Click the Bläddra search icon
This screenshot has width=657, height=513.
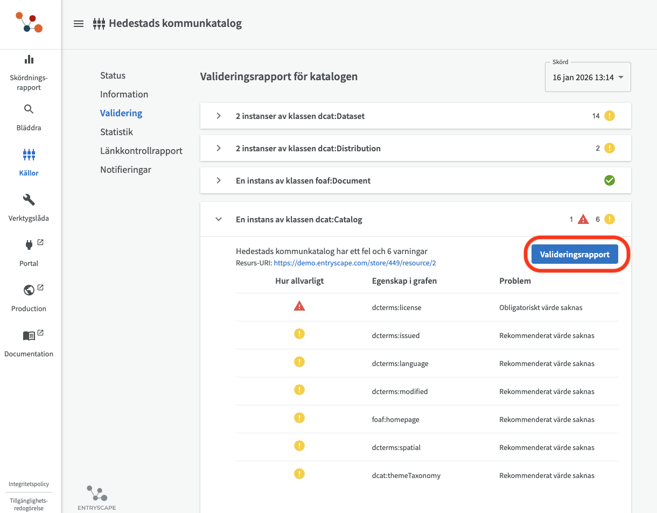tap(29, 110)
